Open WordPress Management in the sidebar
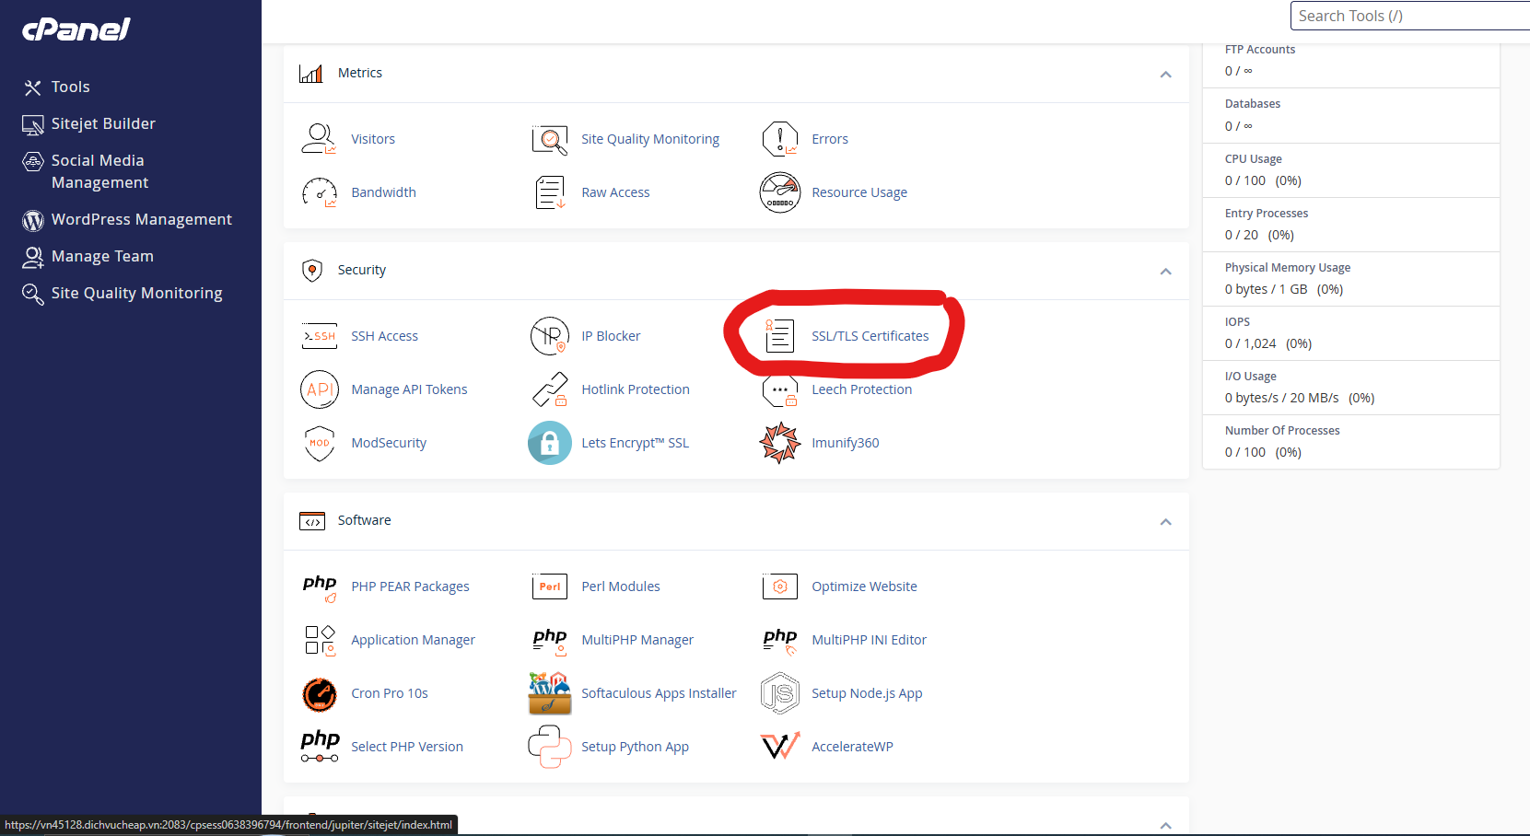This screenshot has width=1530, height=836. pos(127,219)
